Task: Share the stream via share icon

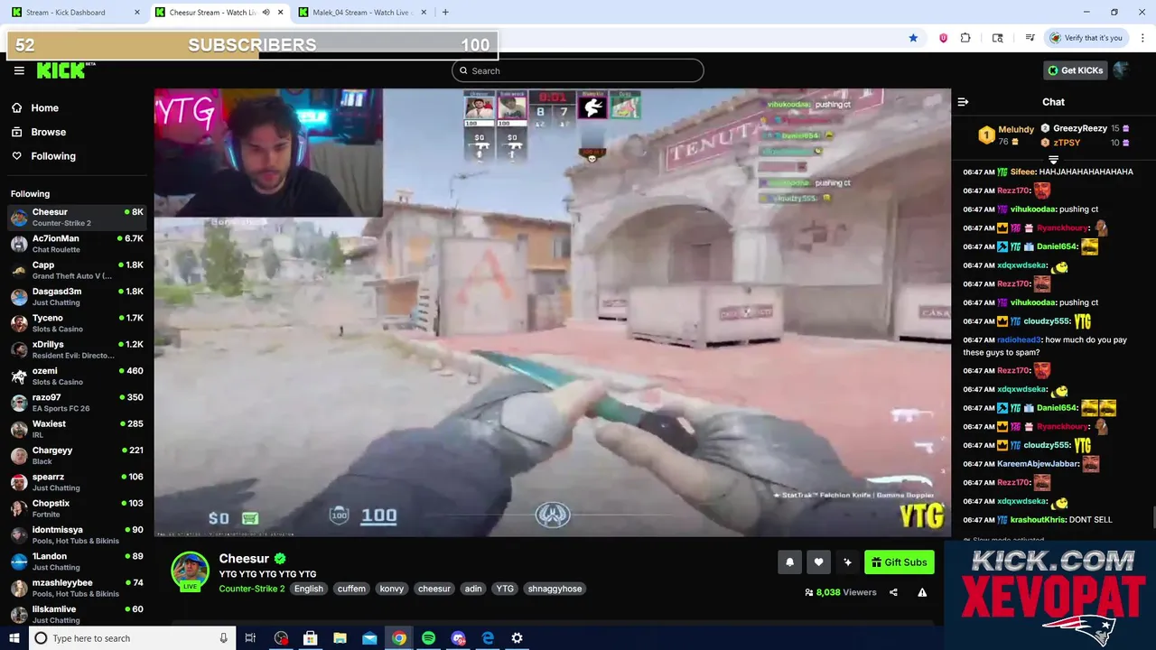Action: (893, 592)
